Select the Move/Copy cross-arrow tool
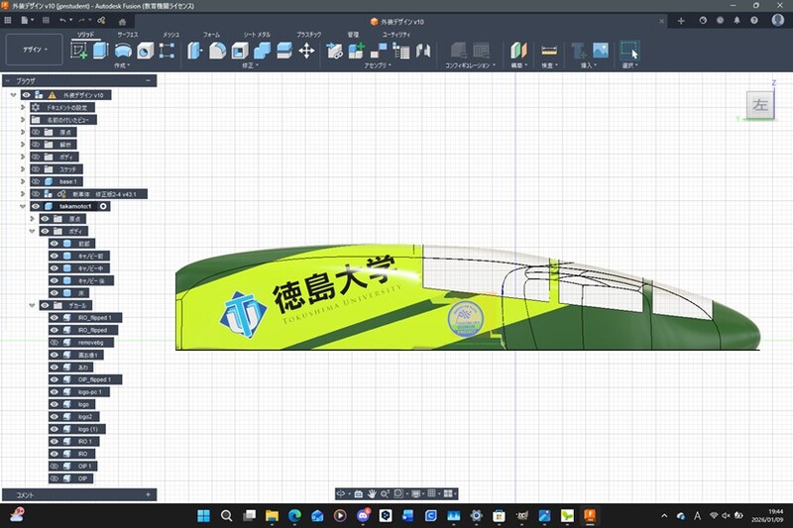The width and height of the screenshot is (793, 528). point(306,50)
